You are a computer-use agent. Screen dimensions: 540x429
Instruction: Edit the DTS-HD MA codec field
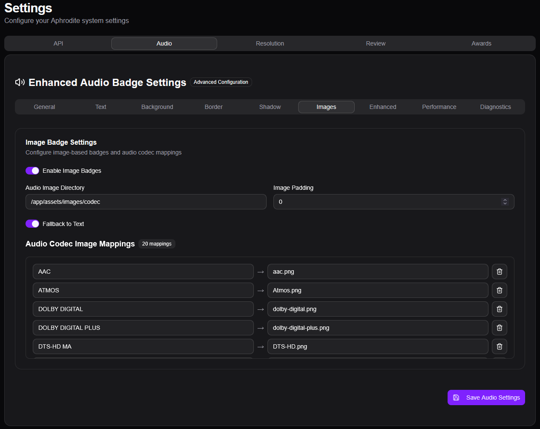pos(143,346)
